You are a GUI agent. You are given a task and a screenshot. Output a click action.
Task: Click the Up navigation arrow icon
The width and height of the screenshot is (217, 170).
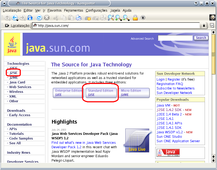point(7,18)
